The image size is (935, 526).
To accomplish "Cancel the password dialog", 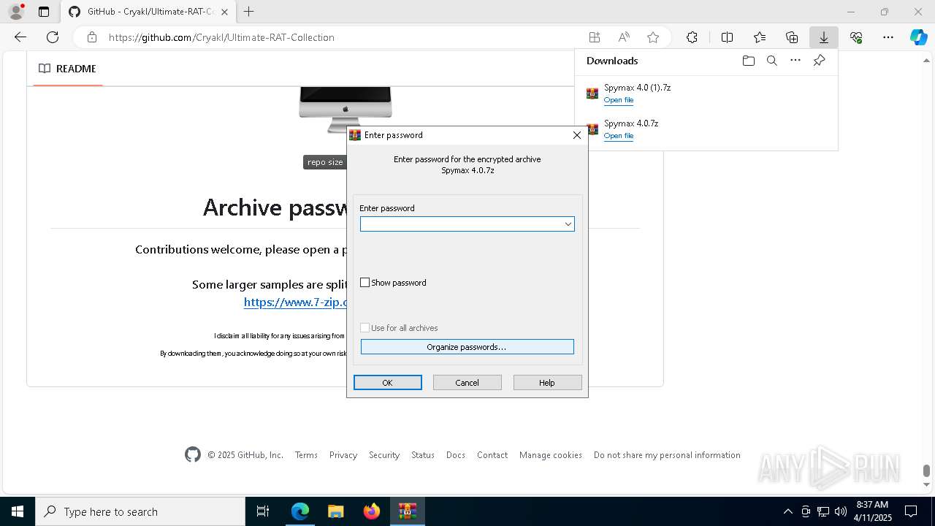I will tap(467, 383).
